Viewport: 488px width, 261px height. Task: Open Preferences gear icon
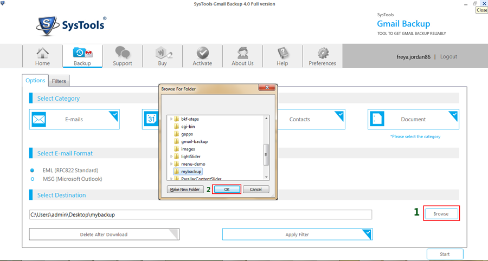pos(323,53)
